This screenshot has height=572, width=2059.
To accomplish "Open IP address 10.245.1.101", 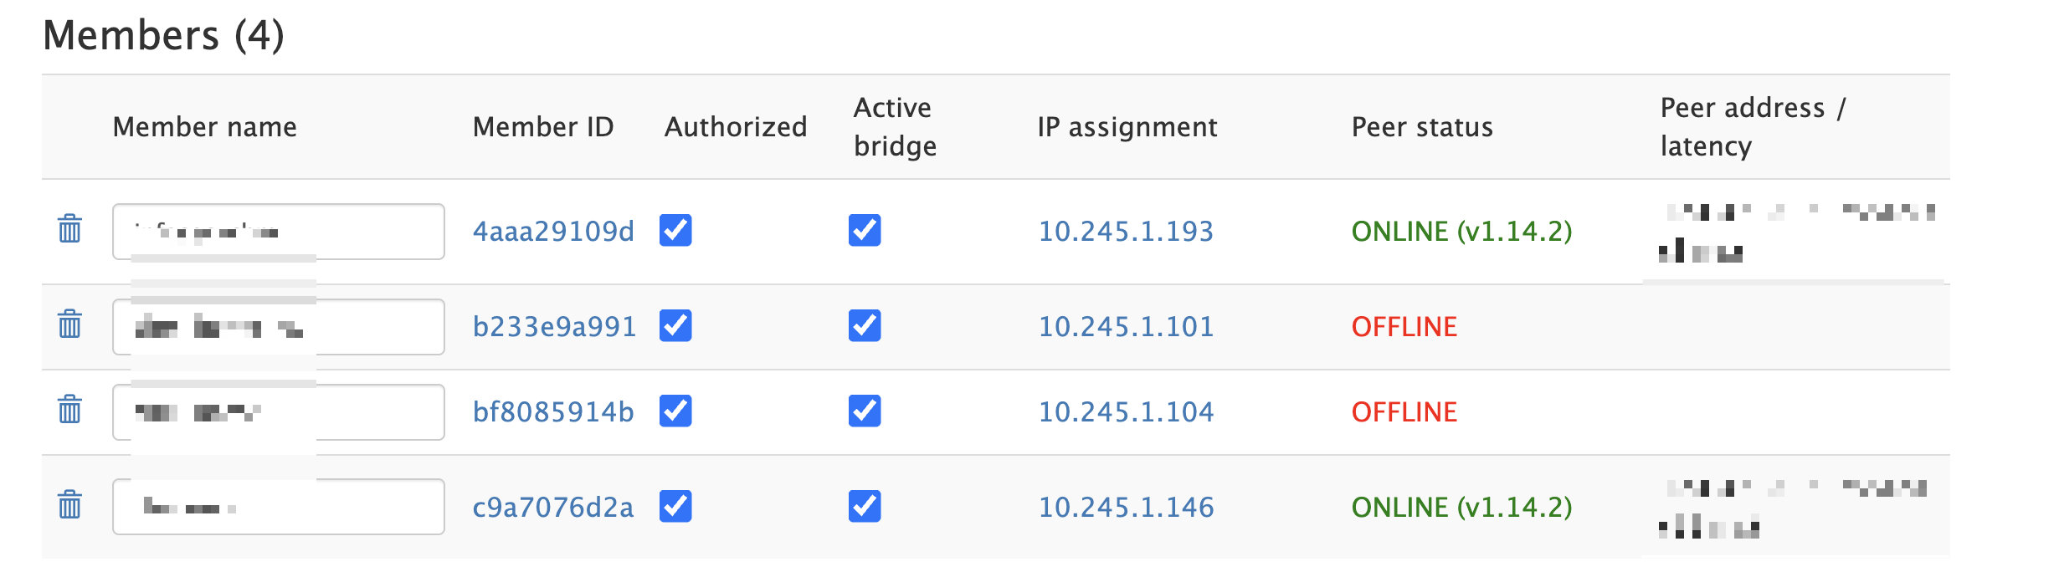I will point(1126,327).
